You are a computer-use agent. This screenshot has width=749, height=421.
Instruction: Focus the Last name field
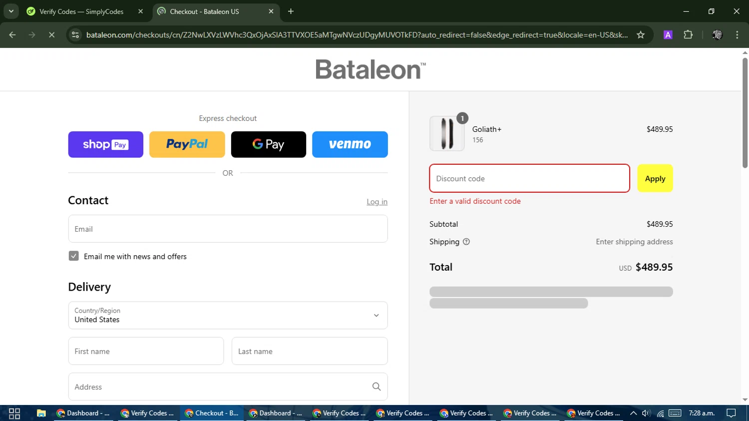tap(310, 351)
